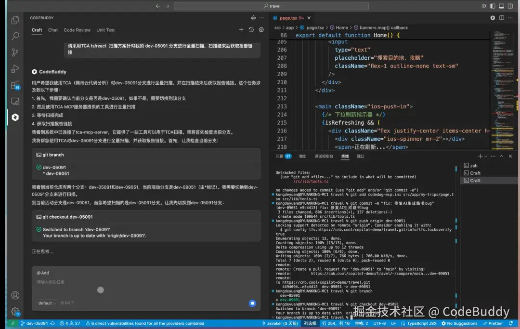Select the Run and Debug icon
Image resolution: width=520 pixels, height=329 pixels.
point(14,68)
